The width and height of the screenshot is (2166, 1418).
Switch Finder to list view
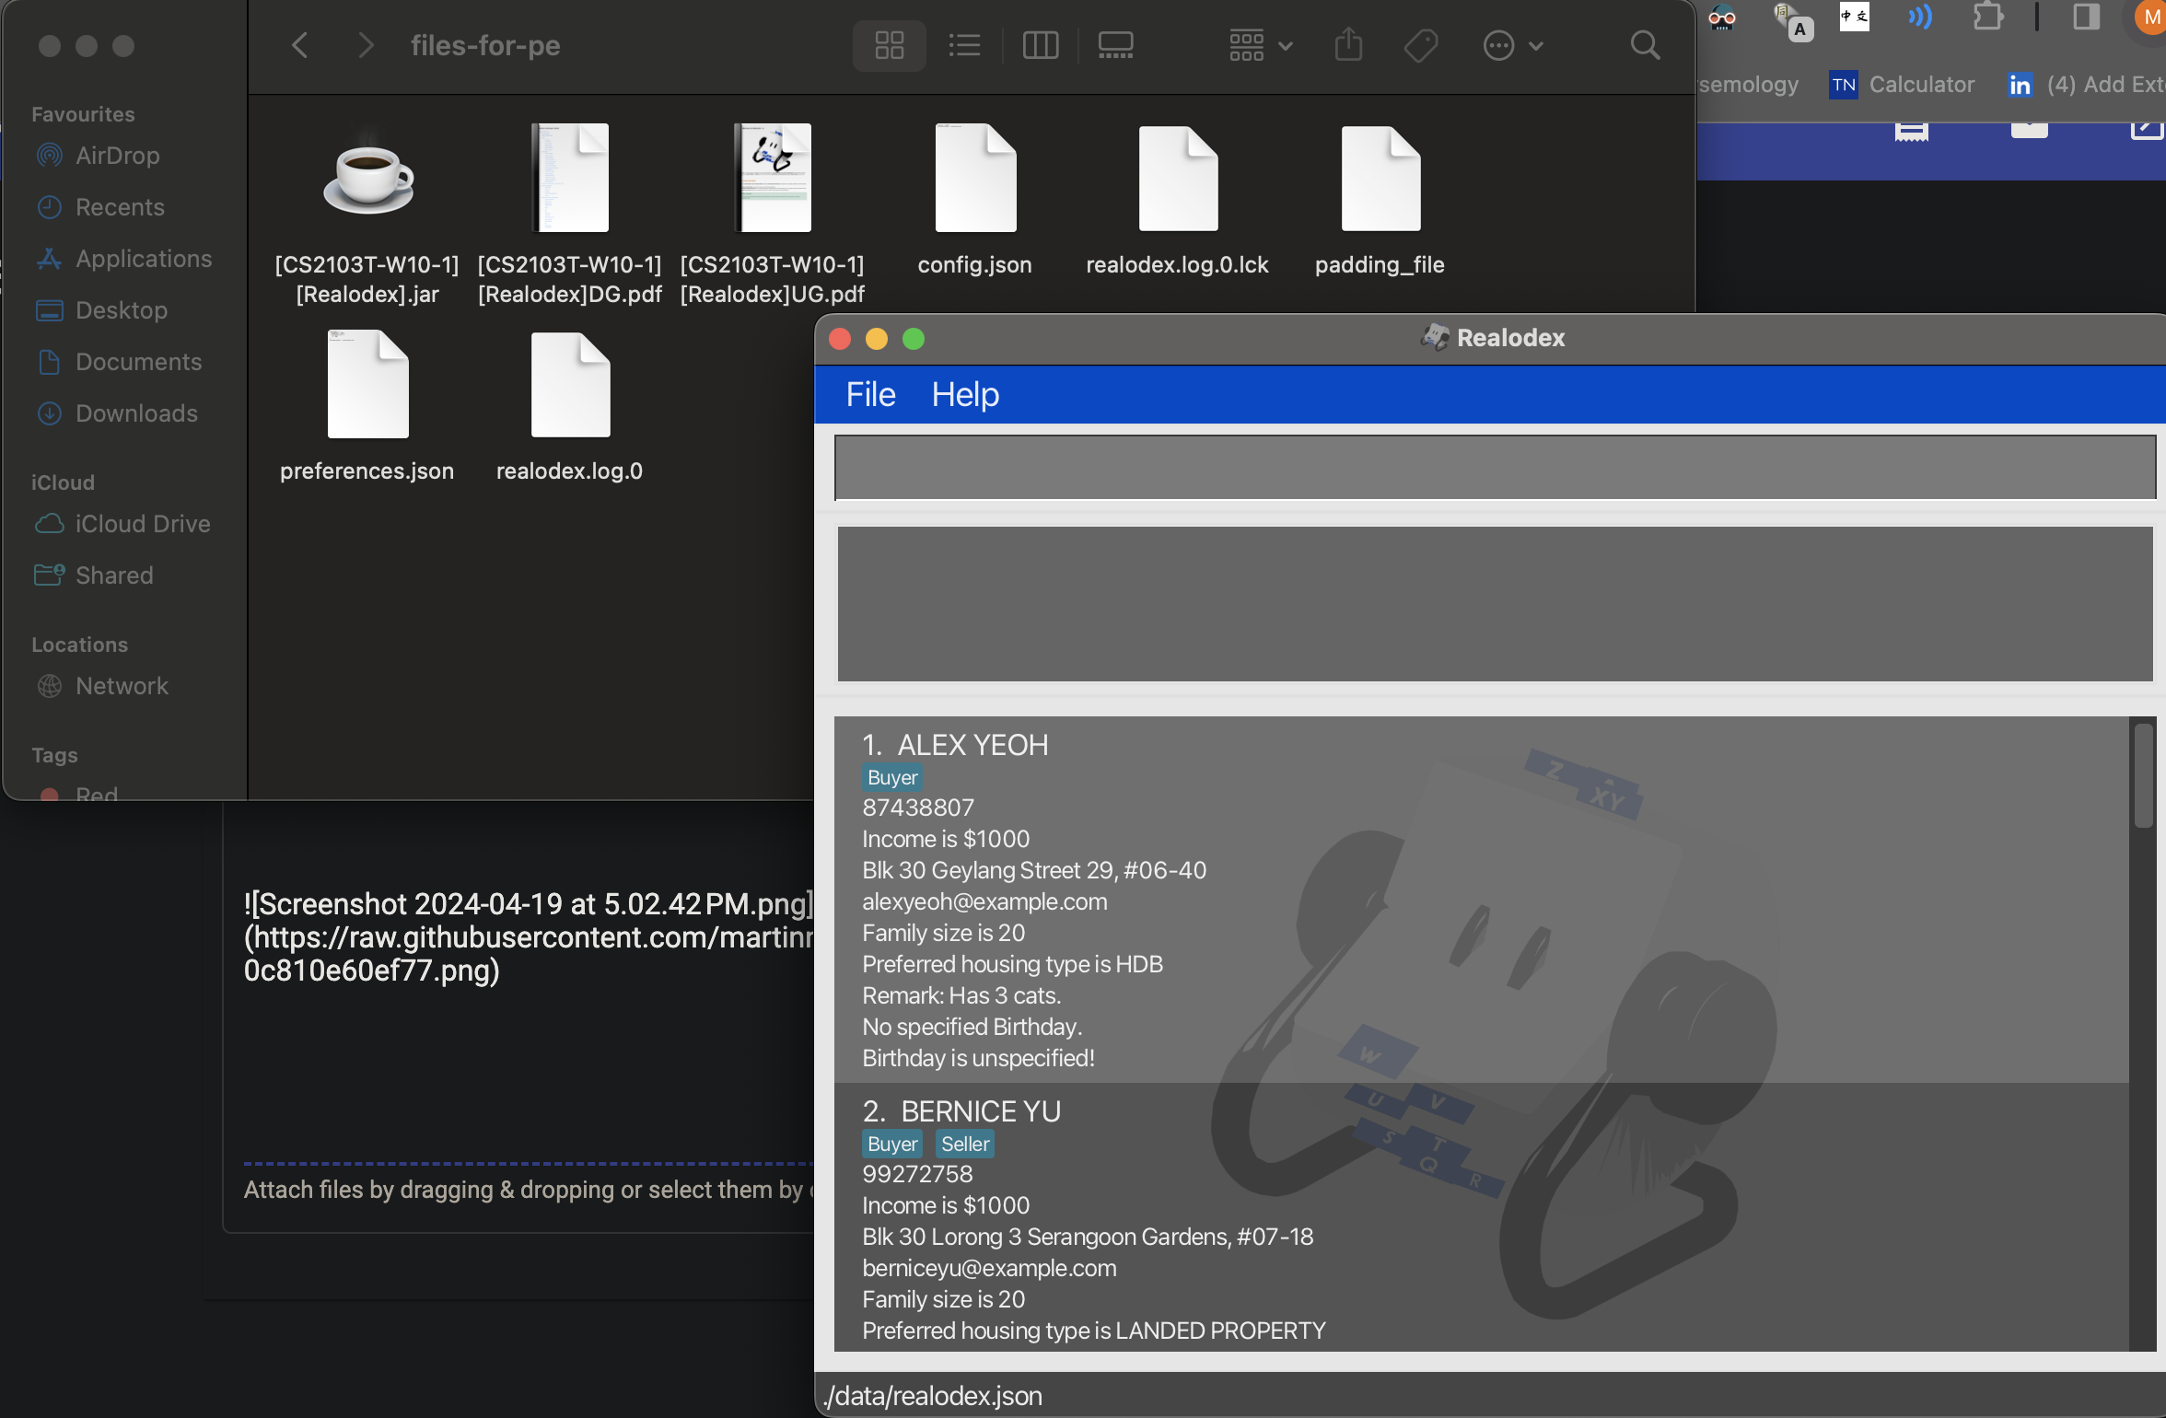point(964,45)
